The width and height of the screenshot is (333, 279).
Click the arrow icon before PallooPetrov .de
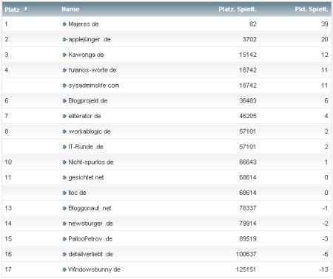[x=64, y=239]
